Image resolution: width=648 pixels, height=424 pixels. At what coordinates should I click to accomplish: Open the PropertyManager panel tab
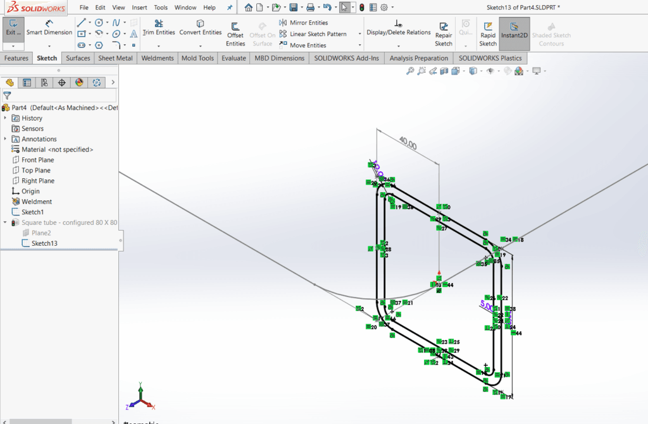(x=27, y=82)
